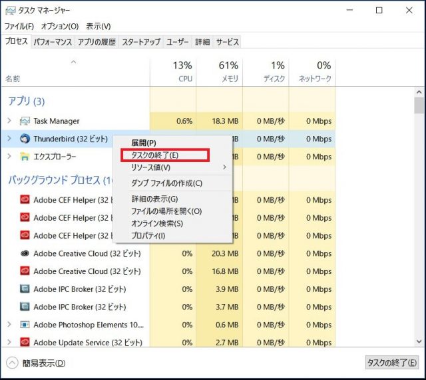This screenshot has width=426, height=380.
Task: Click the first Adobe Creative Cloud icon
Action: click(x=25, y=253)
